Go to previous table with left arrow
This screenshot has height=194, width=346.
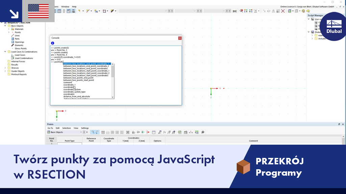click(84, 132)
